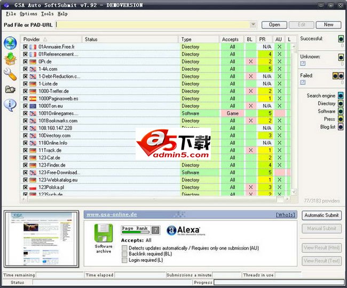Click the Directory color swatch in legend
347x288 pixels.
(x=341, y=104)
